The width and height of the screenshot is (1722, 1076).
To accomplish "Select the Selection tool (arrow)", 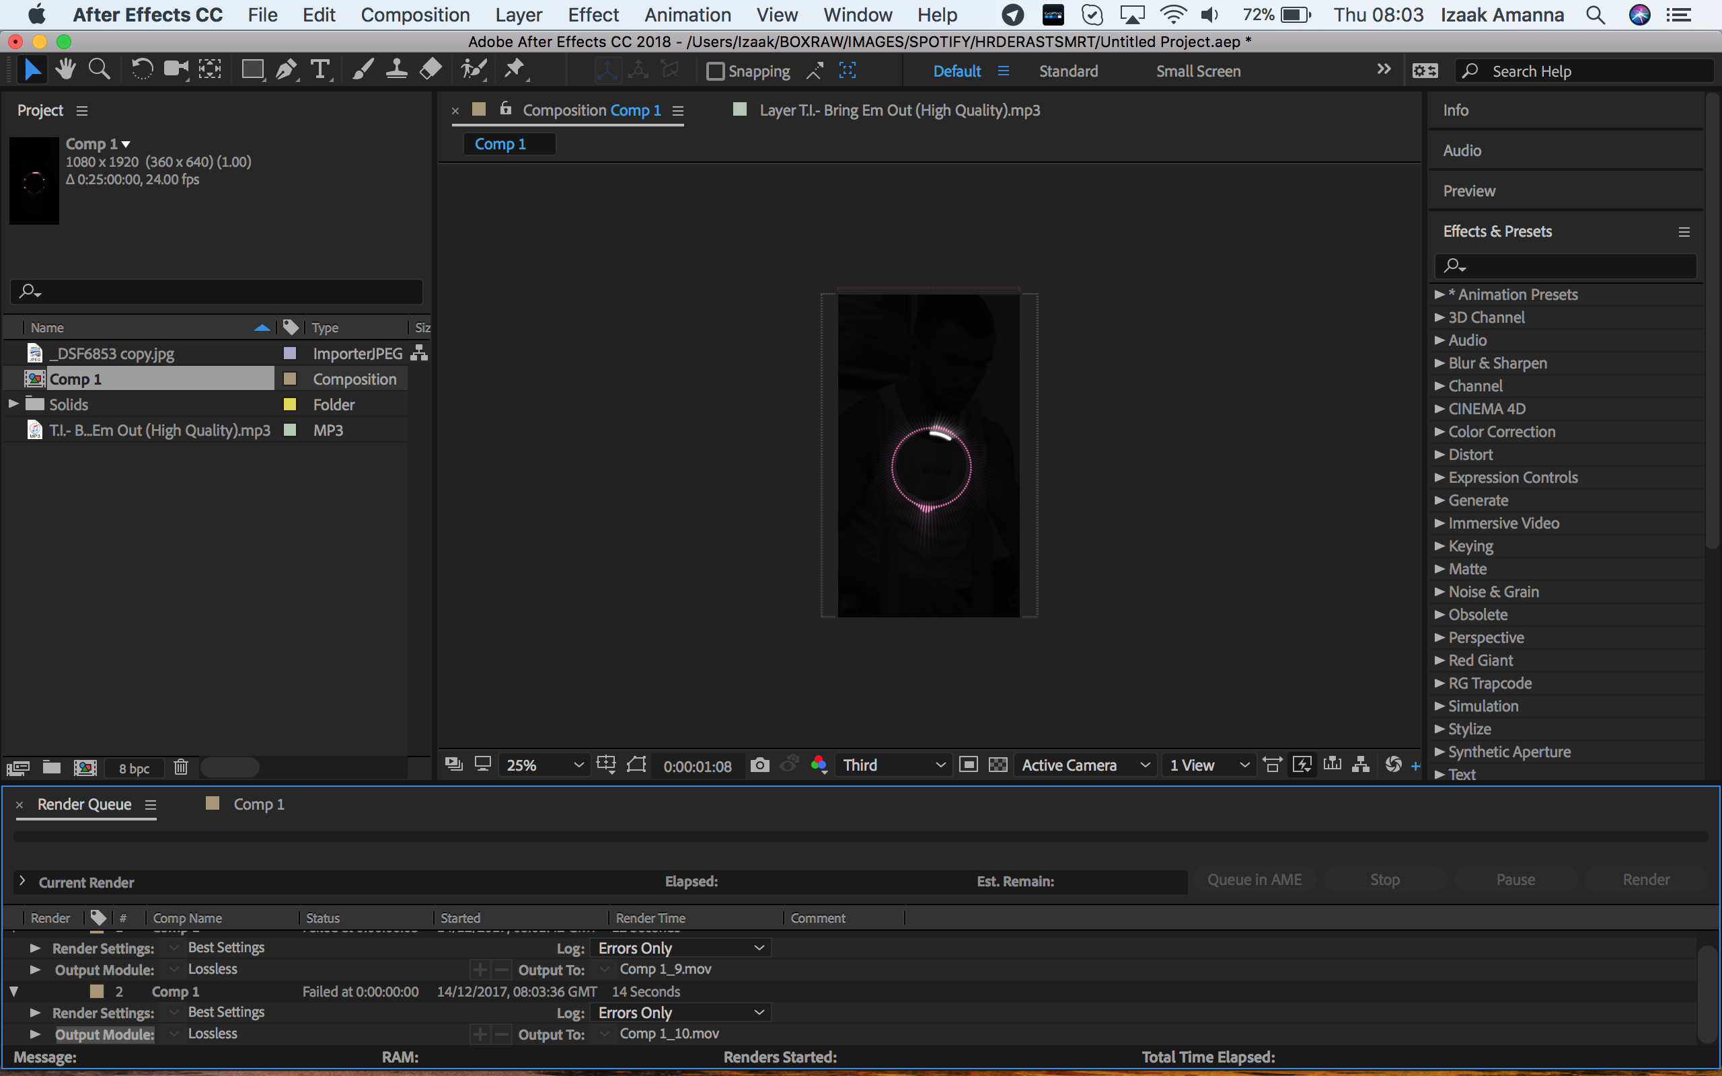I will pyautogui.click(x=32, y=69).
